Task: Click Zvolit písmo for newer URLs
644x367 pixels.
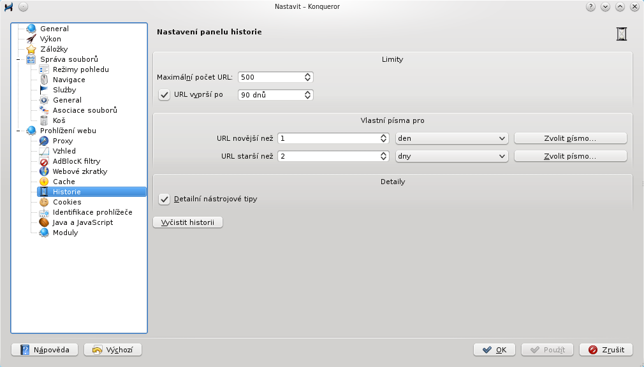Action: tap(571, 138)
